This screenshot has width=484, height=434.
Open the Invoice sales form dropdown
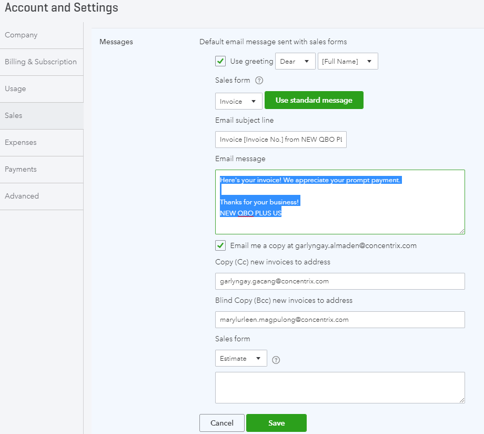tap(238, 101)
